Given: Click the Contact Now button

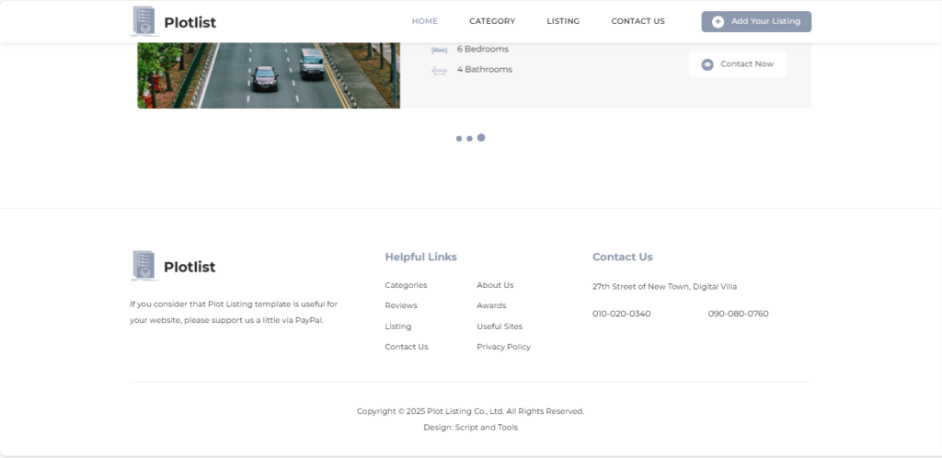Looking at the screenshot, I should [x=738, y=64].
